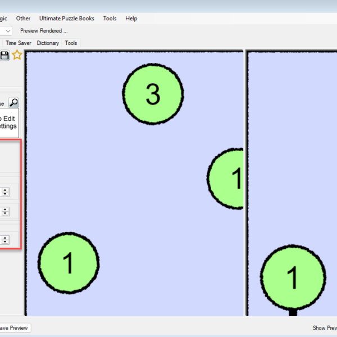The height and width of the screenshot is (337, 337).
Task: Click the gold star favorite icon
Action: click(x=17, y=55)
